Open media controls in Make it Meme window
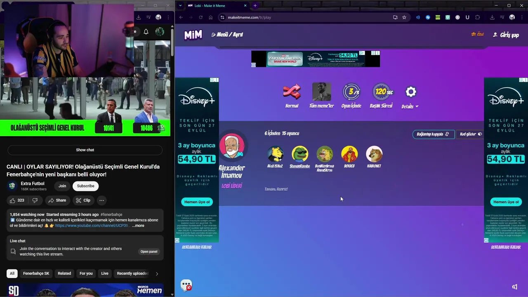Screen dimensions: 528x297 (502, 17)
